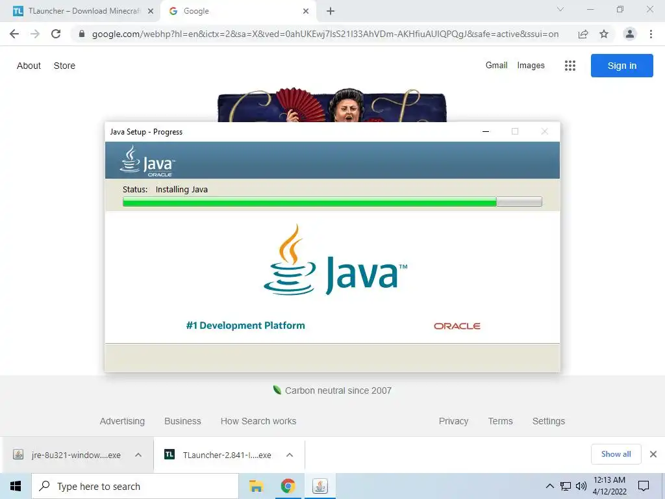Open the Google apps grid
Viewport: 665px width, 499px height.
coord(570,66)
